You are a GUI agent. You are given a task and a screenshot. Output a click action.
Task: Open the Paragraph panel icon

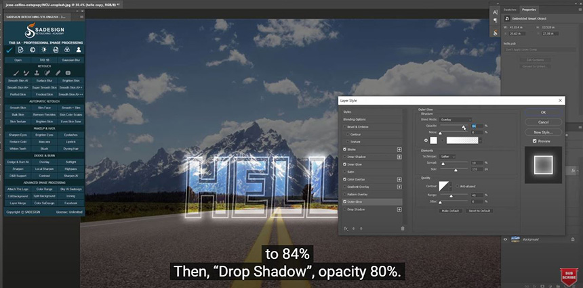(496, 21)
